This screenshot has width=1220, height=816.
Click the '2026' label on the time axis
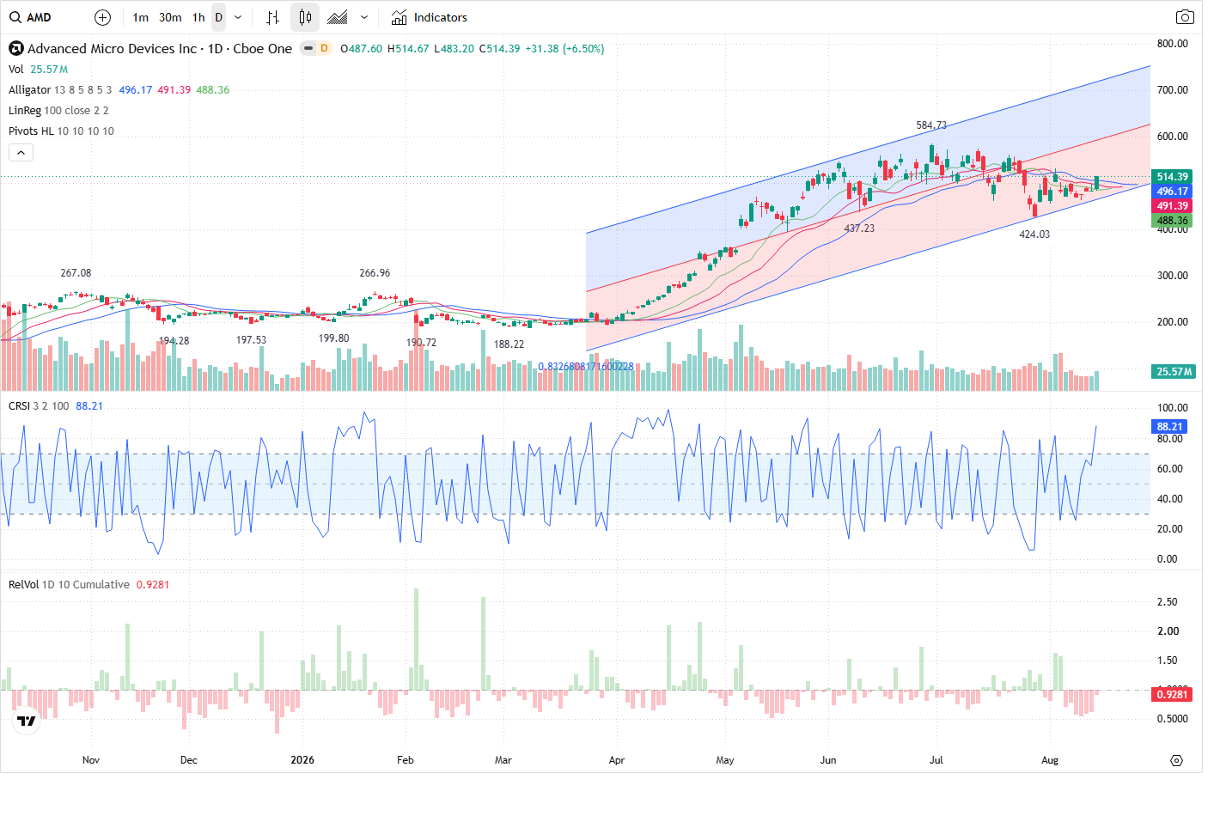302,760
